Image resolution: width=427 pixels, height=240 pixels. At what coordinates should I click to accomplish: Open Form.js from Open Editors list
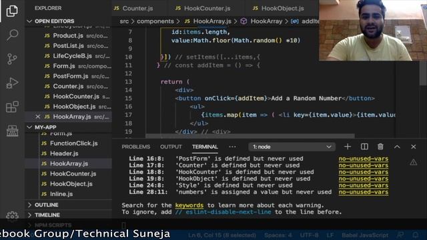68,66
